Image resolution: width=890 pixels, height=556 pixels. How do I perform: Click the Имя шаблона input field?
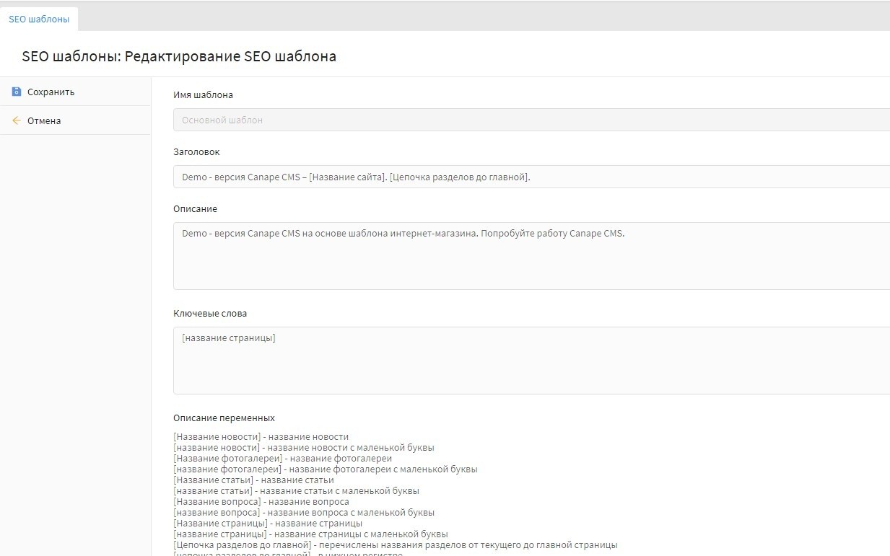coord(531,120)
